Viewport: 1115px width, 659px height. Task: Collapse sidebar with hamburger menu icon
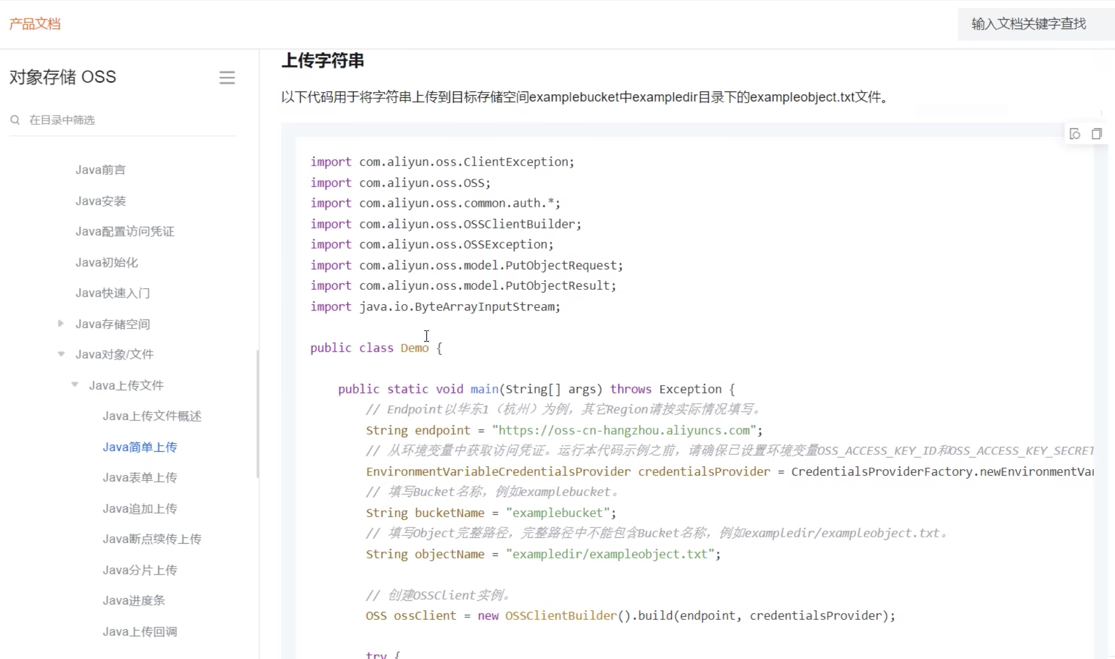pyautogui.click(x=227, y=78)
